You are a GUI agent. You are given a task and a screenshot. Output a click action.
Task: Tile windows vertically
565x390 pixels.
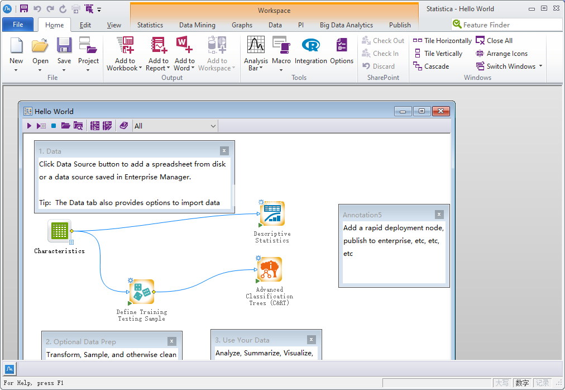pos(438,54)
